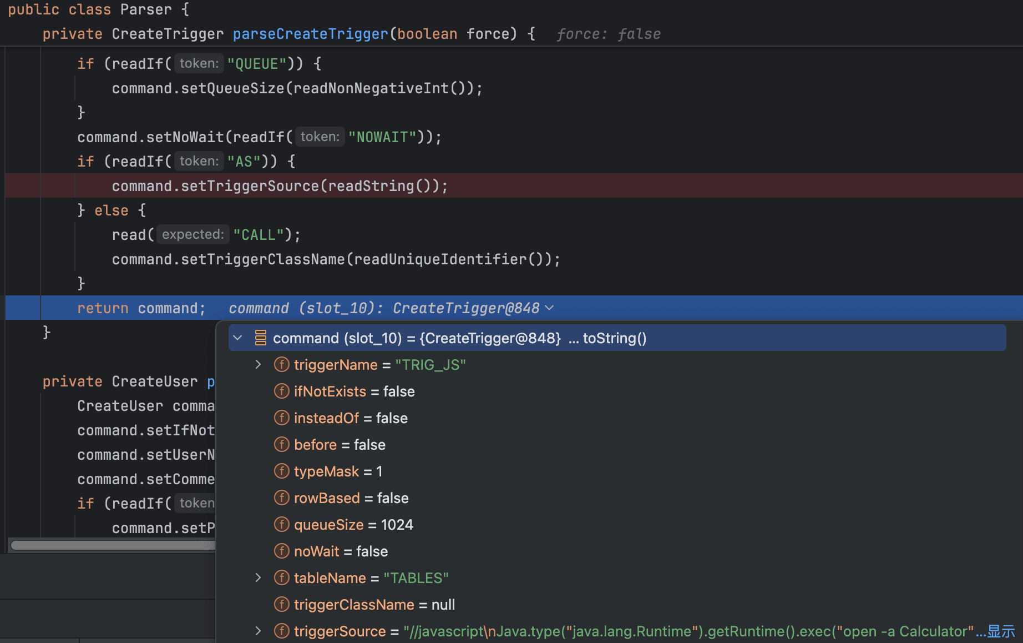Click the 显示 link for triggerSource value
Screen dimensions: 1023x643
click(x=1001, y=631)
